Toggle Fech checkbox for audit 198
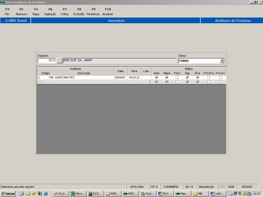The image size is (263, 197). coord(177,77)
